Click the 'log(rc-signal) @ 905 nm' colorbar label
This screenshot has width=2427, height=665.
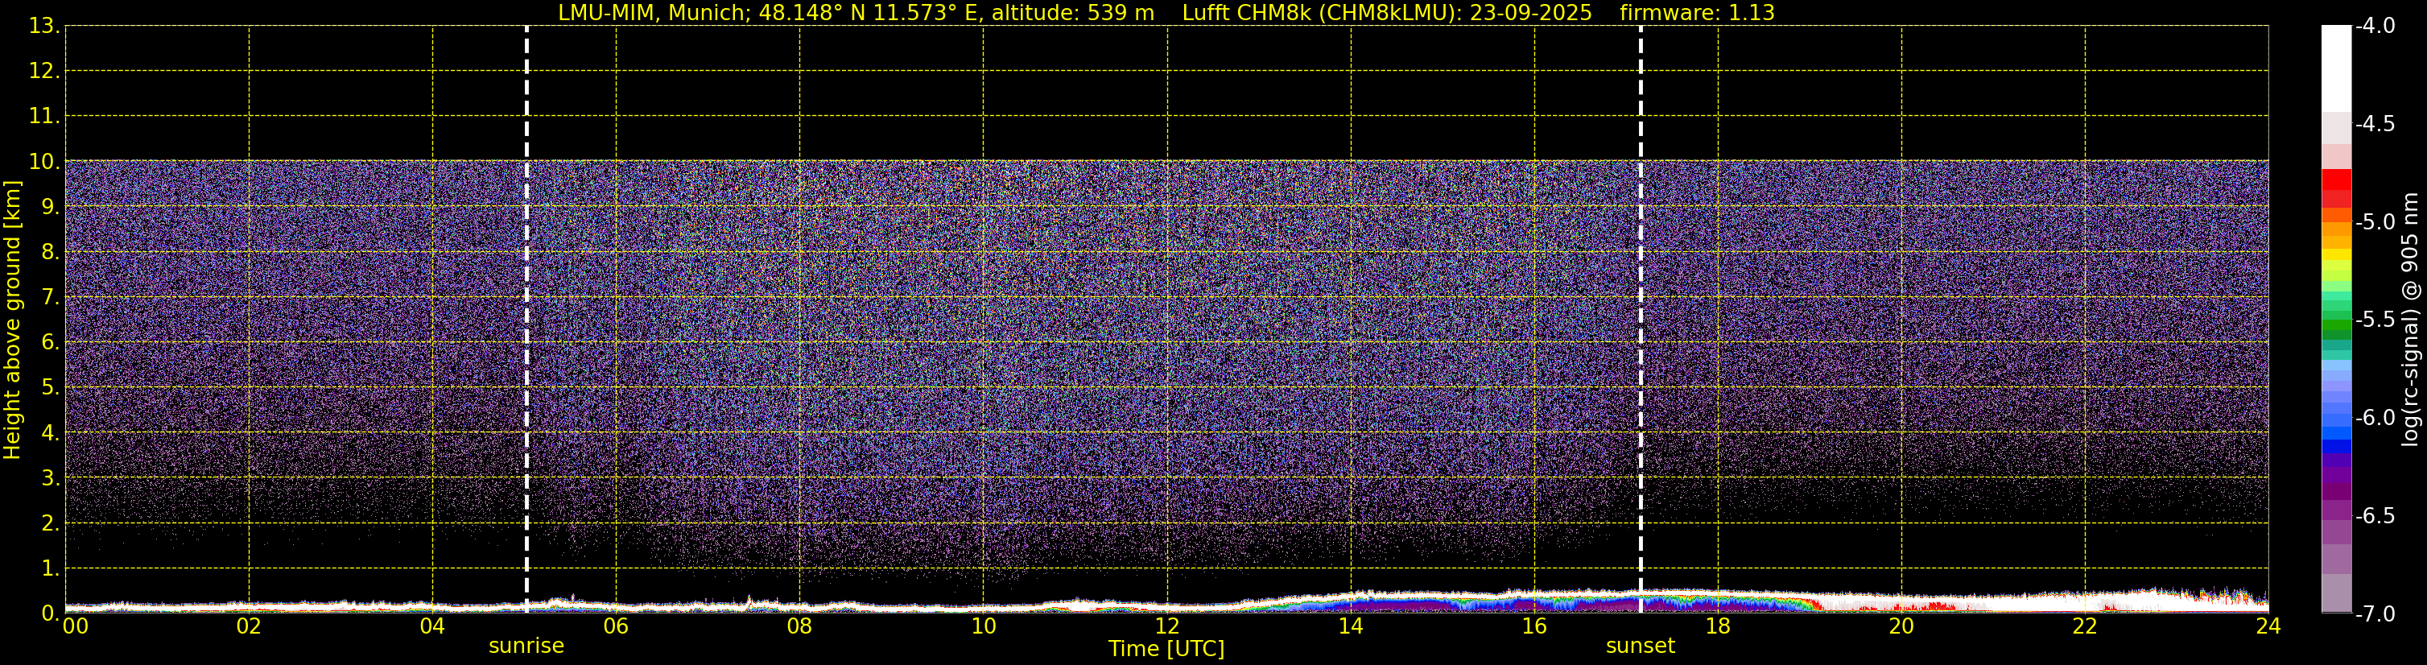[x=2410, y=320]
